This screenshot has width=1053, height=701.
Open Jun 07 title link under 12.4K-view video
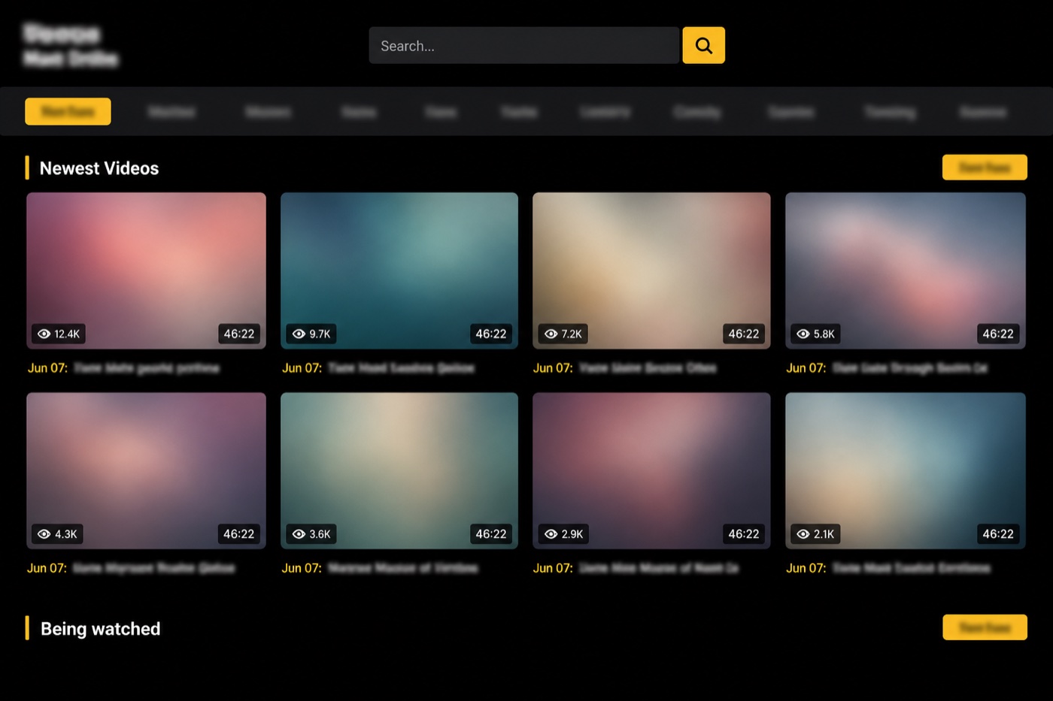coord(124,368)
